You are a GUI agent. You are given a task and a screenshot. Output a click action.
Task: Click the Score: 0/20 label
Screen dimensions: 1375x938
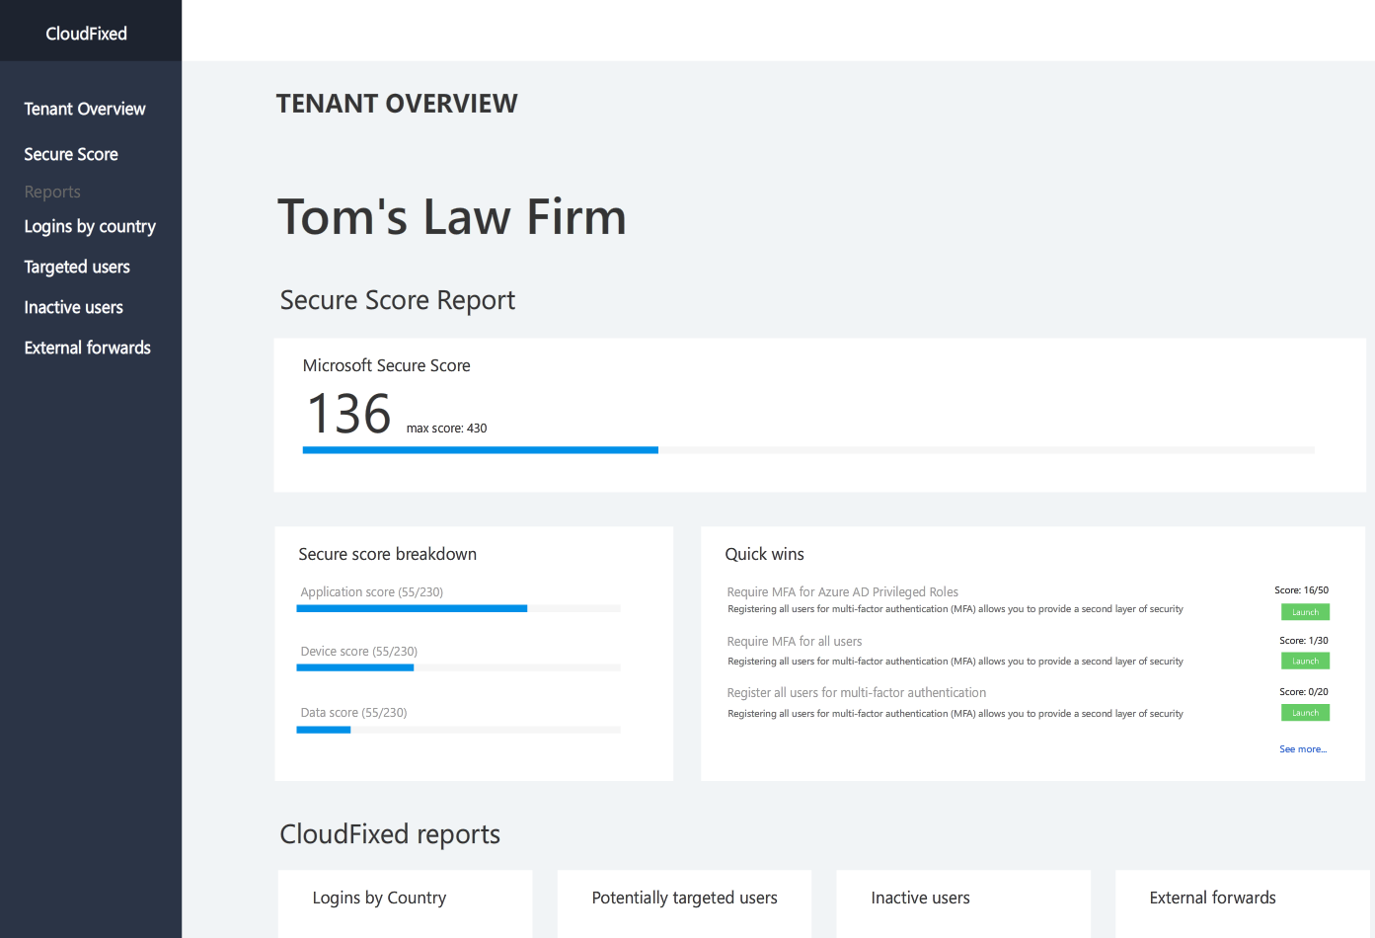coord(1304,692)
